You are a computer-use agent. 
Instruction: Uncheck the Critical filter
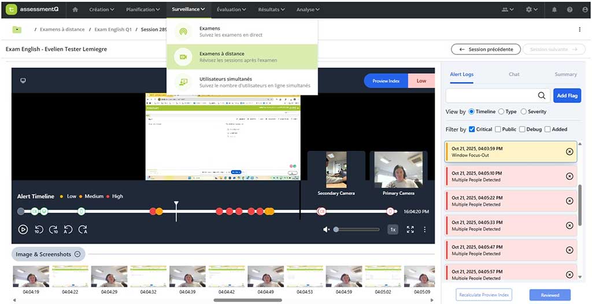click(472, 129)
